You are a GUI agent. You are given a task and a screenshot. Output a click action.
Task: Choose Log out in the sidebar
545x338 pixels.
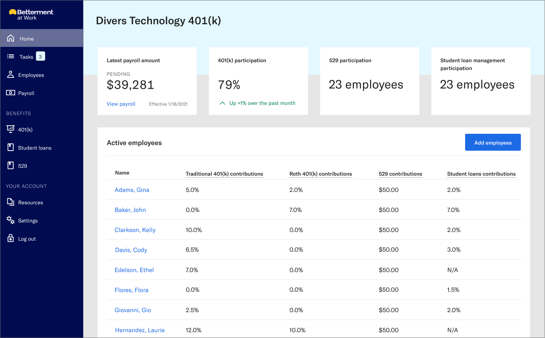tap(42, 239)
